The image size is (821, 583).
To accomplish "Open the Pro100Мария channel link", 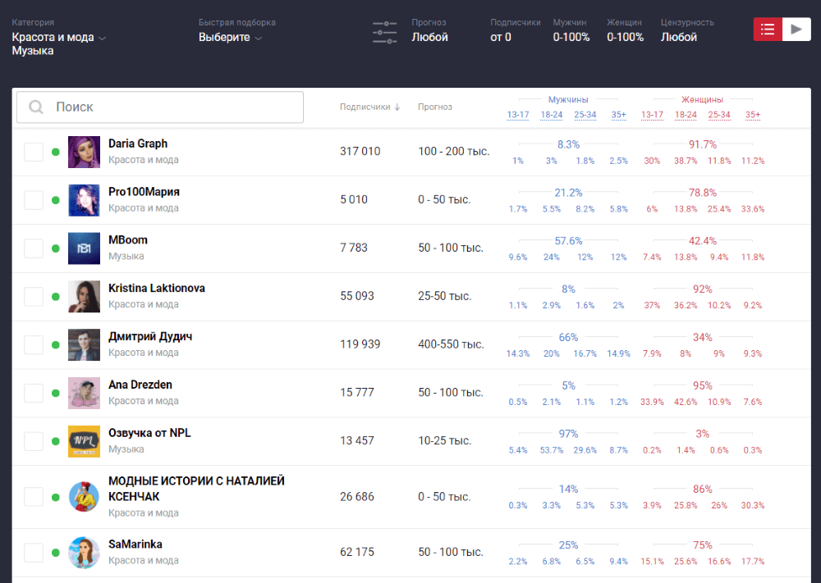I will (x=144, y=192).
